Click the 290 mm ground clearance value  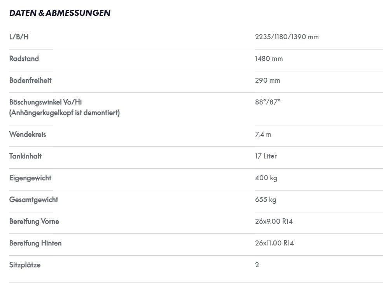[x=268, y=80]
